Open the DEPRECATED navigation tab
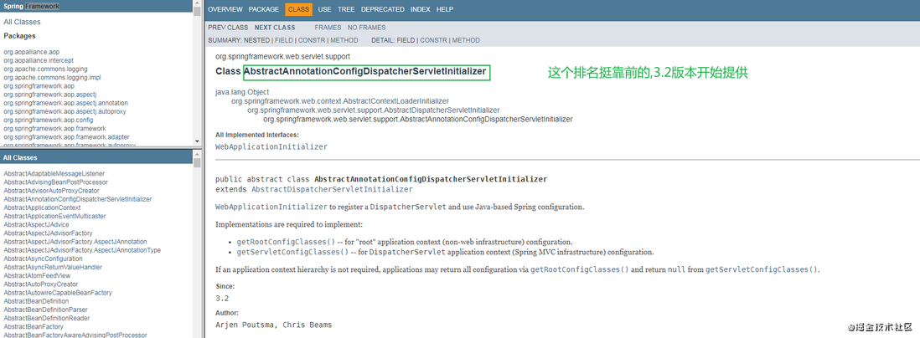 383,9
